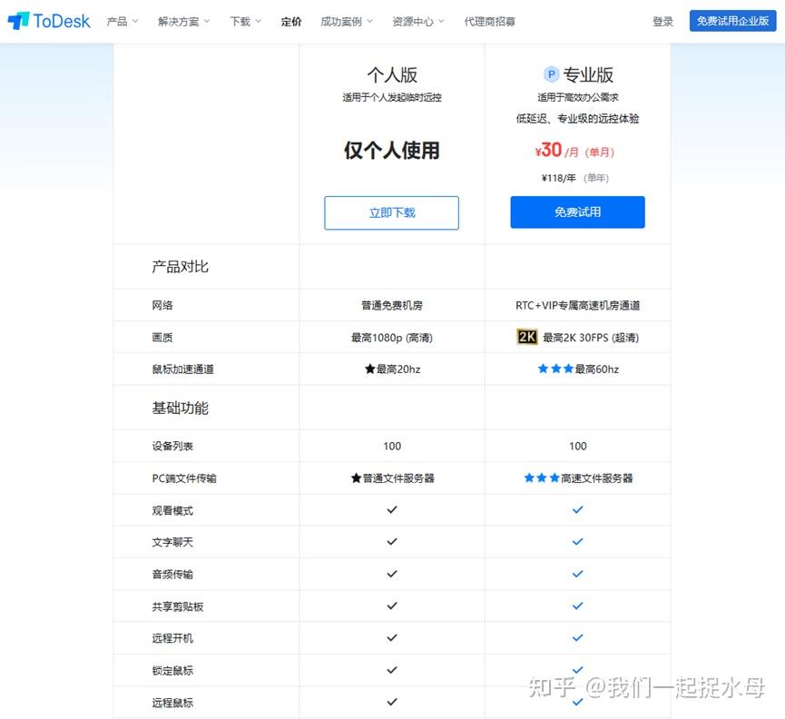Click the 2K quality badge icon
785x719 pixels.
[x=526, y=337]
